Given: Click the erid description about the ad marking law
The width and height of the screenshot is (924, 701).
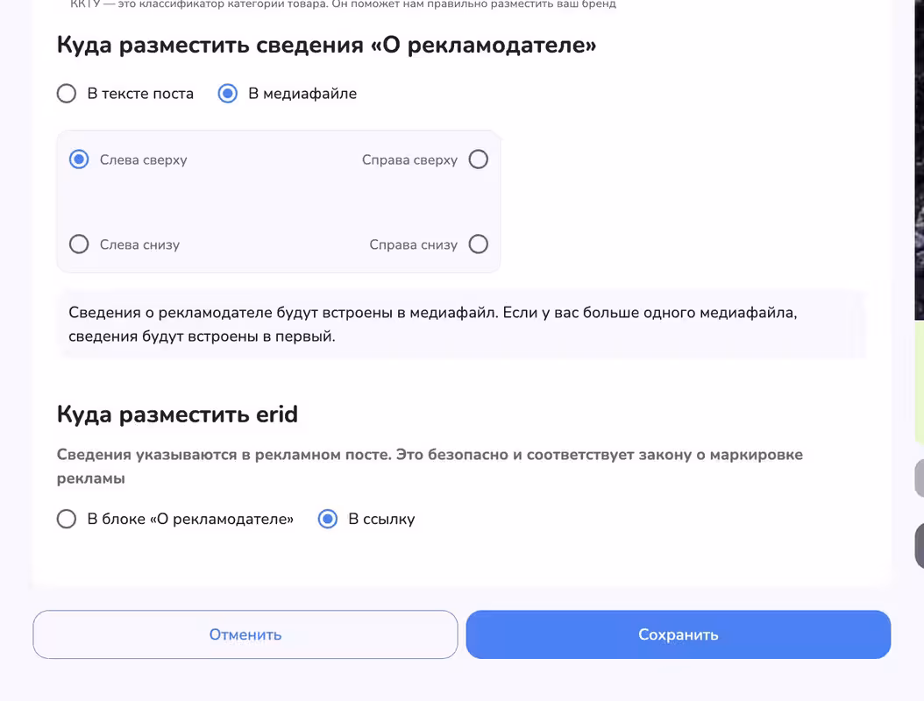Looking at the screenshot, I should 430,466.
